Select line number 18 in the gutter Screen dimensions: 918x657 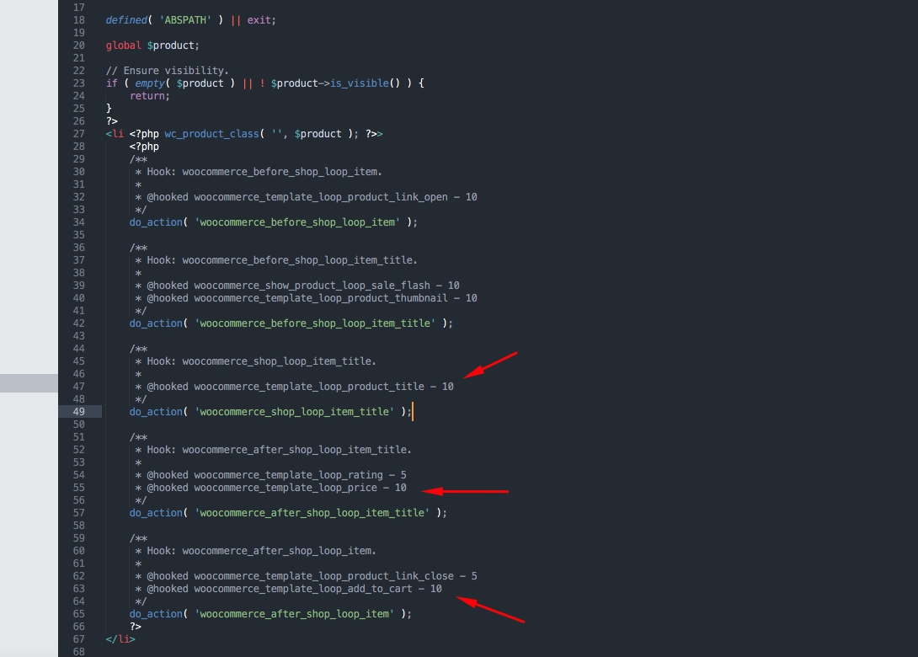79,20
